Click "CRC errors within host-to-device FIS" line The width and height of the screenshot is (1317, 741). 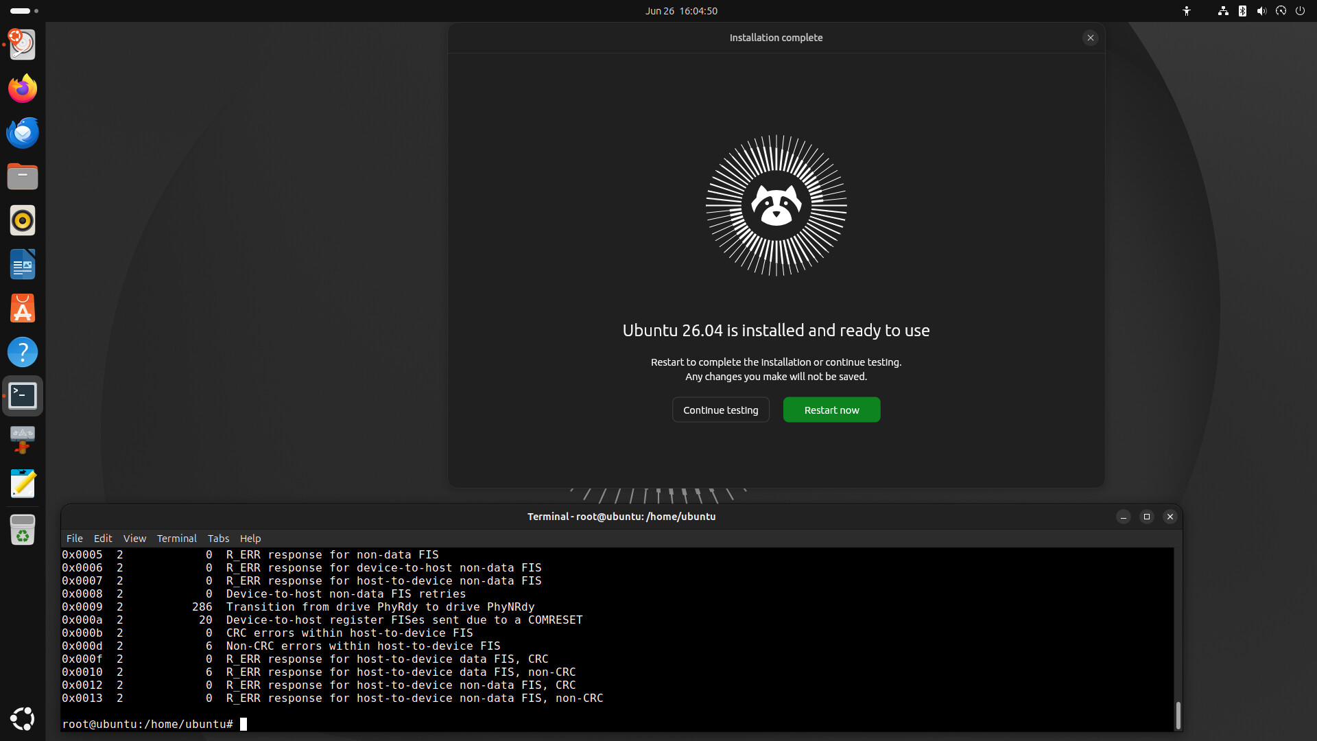click(350, 633)
